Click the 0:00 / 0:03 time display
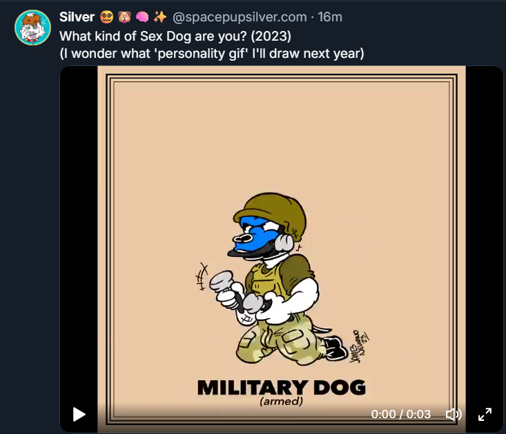This screenshot has width=506, height=434. click(x=400, y=414)
